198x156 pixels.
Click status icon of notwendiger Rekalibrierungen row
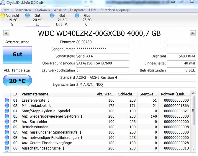pos(7,137)
